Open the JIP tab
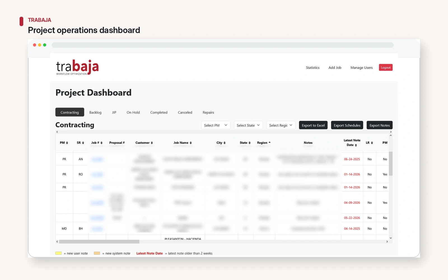 tap(114, 112)
